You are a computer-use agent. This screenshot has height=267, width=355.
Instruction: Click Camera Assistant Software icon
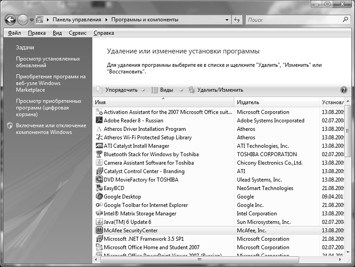pyautogui.click(x=99, y=163)
